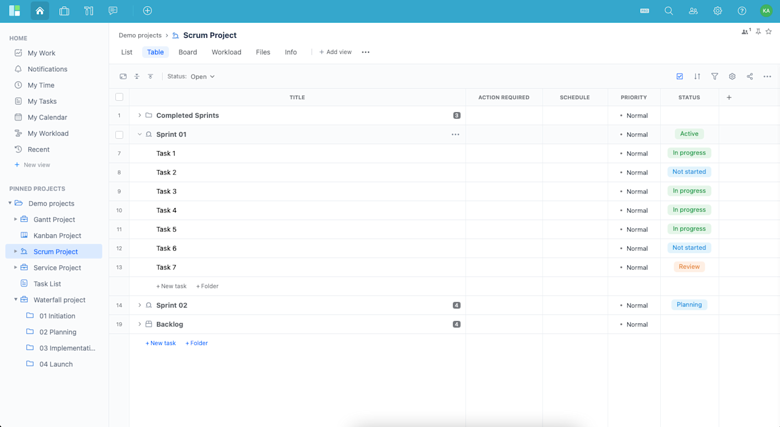Collapse Demo projects in sidebar
This screenshot has height=427, width=780.
click(10, 203)
